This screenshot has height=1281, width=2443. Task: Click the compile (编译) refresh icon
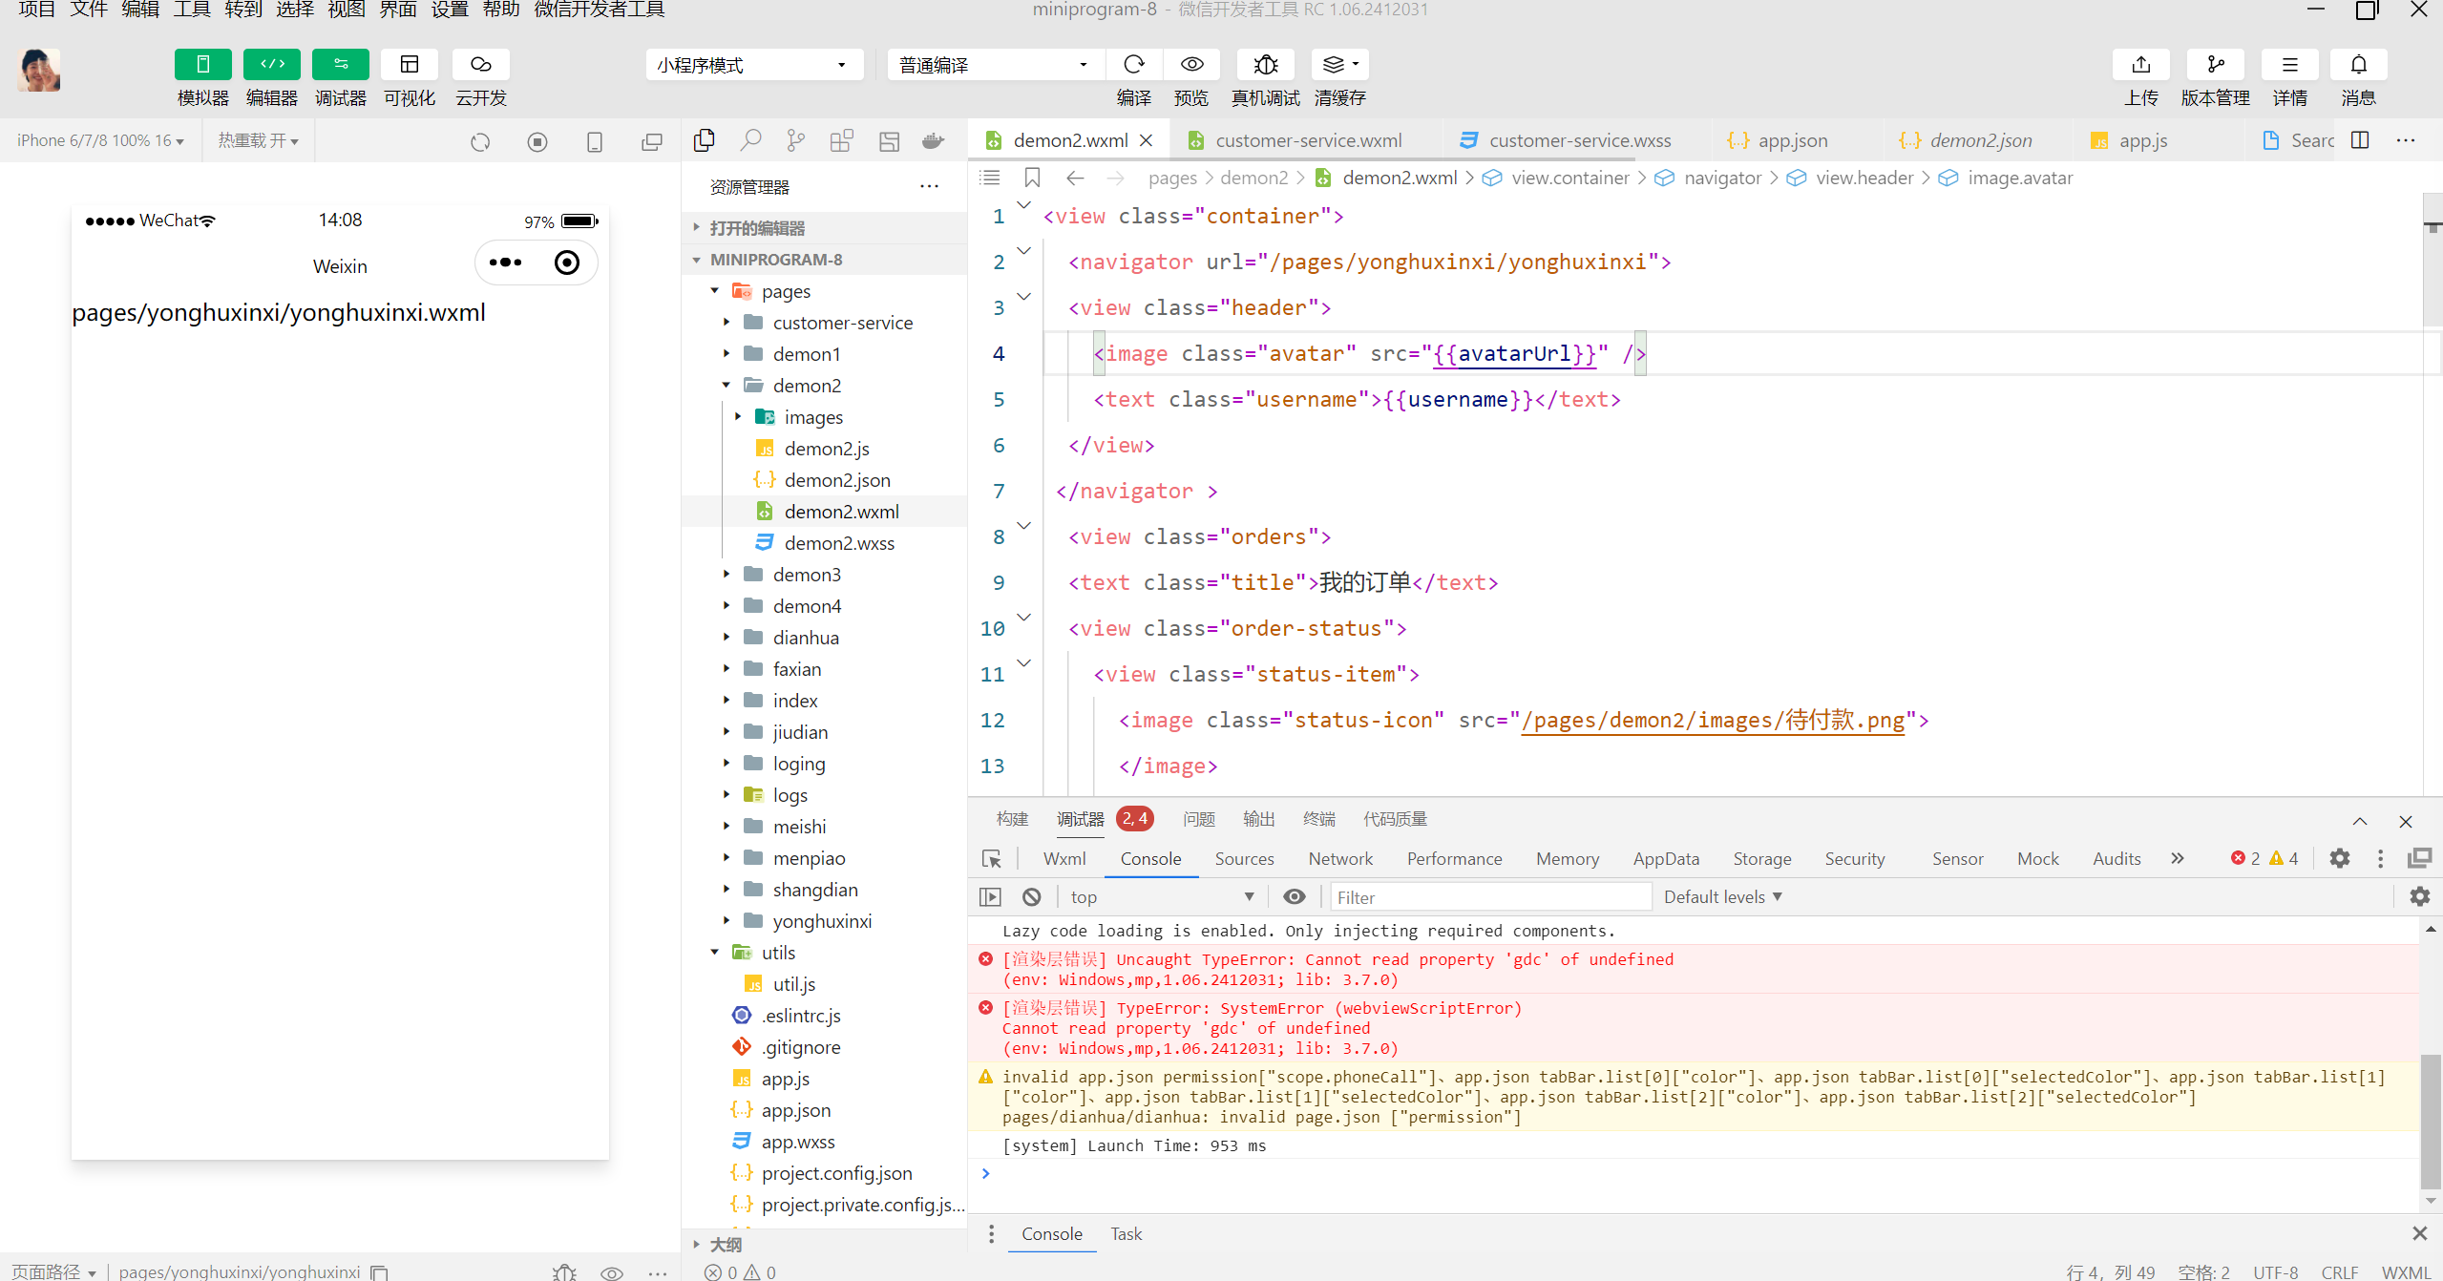(x=1133, y=65)
